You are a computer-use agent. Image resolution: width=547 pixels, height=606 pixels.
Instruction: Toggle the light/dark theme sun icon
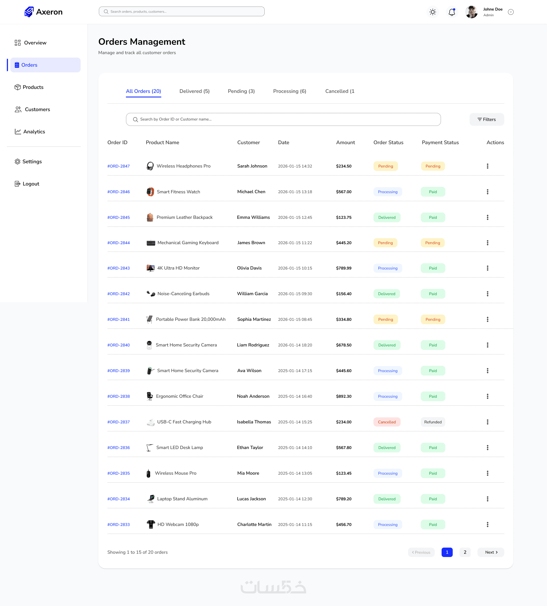click(x=432, y=12)
